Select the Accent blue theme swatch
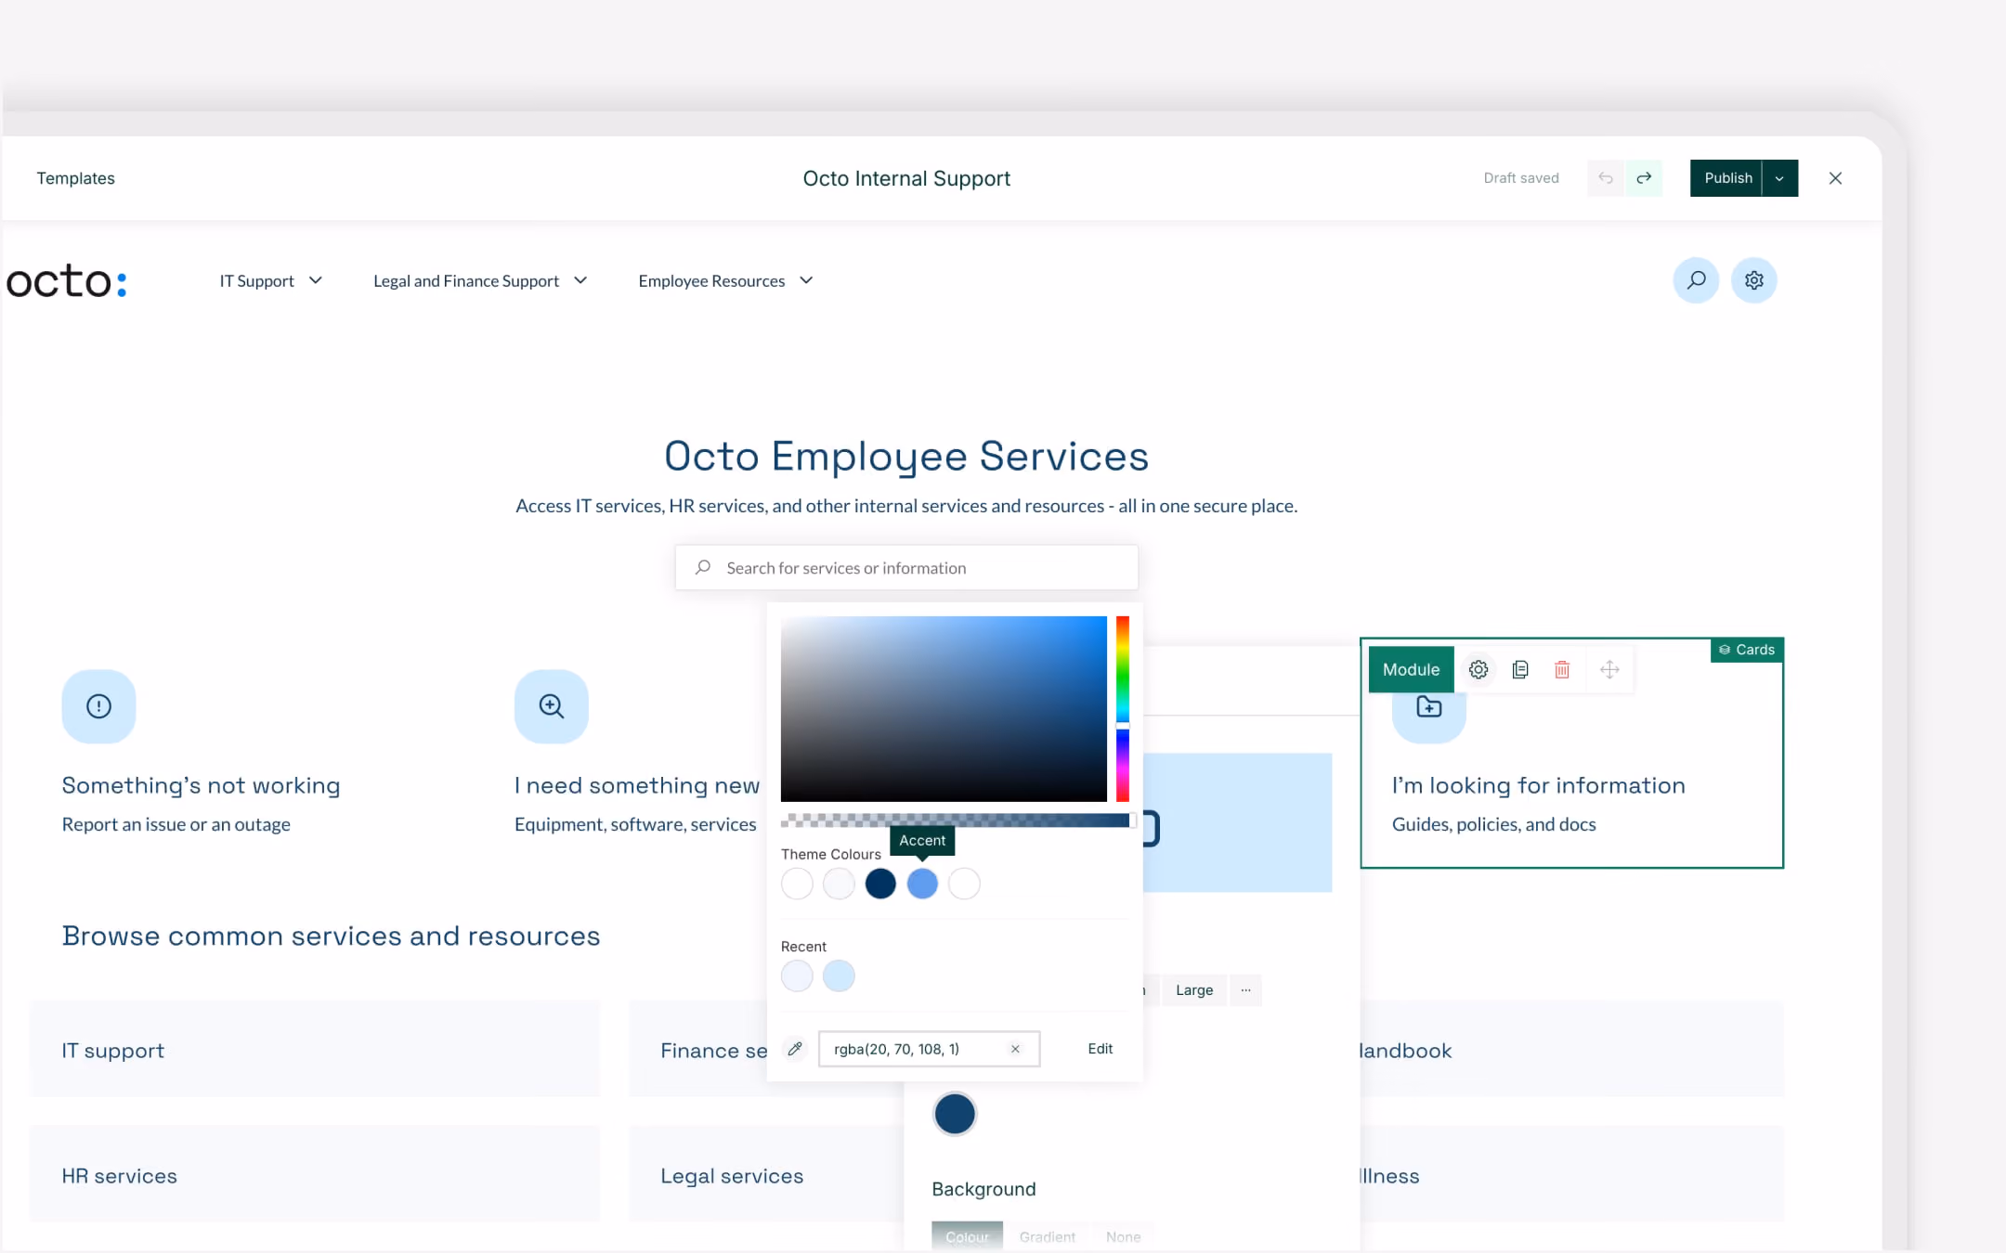Viewport: 2006px width, 1253px height. tap(922, 884)
